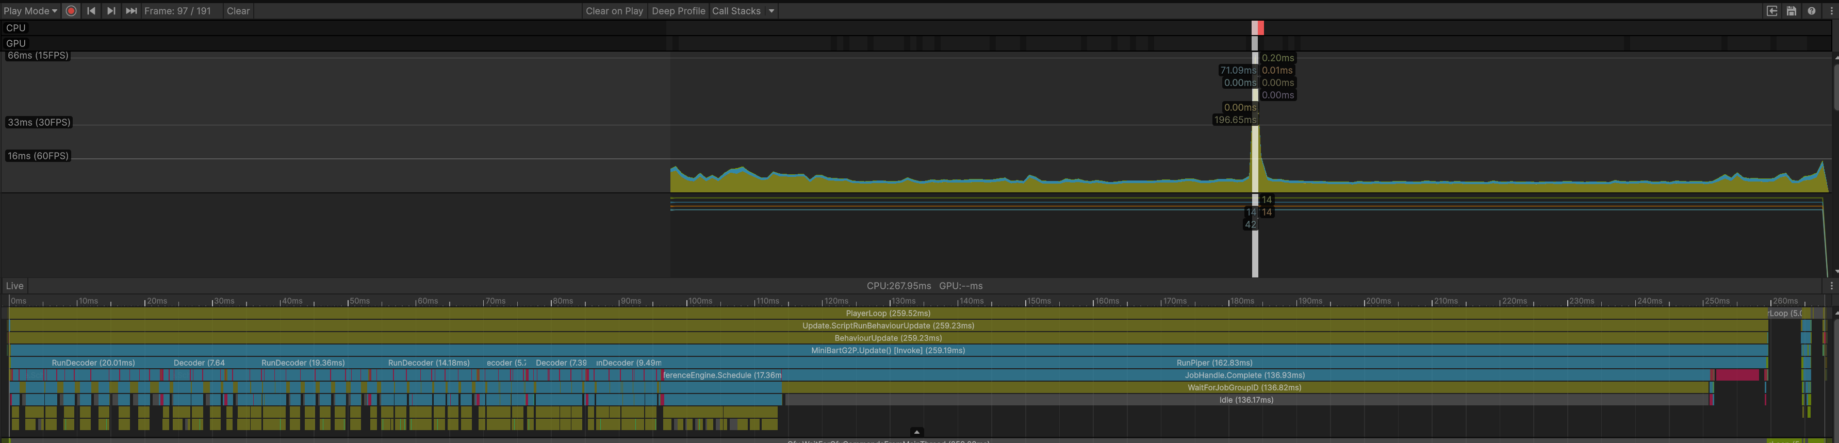Click the CPU:267.95ms readout
This screenshot has width=1839, height=443.
(899, 286)
